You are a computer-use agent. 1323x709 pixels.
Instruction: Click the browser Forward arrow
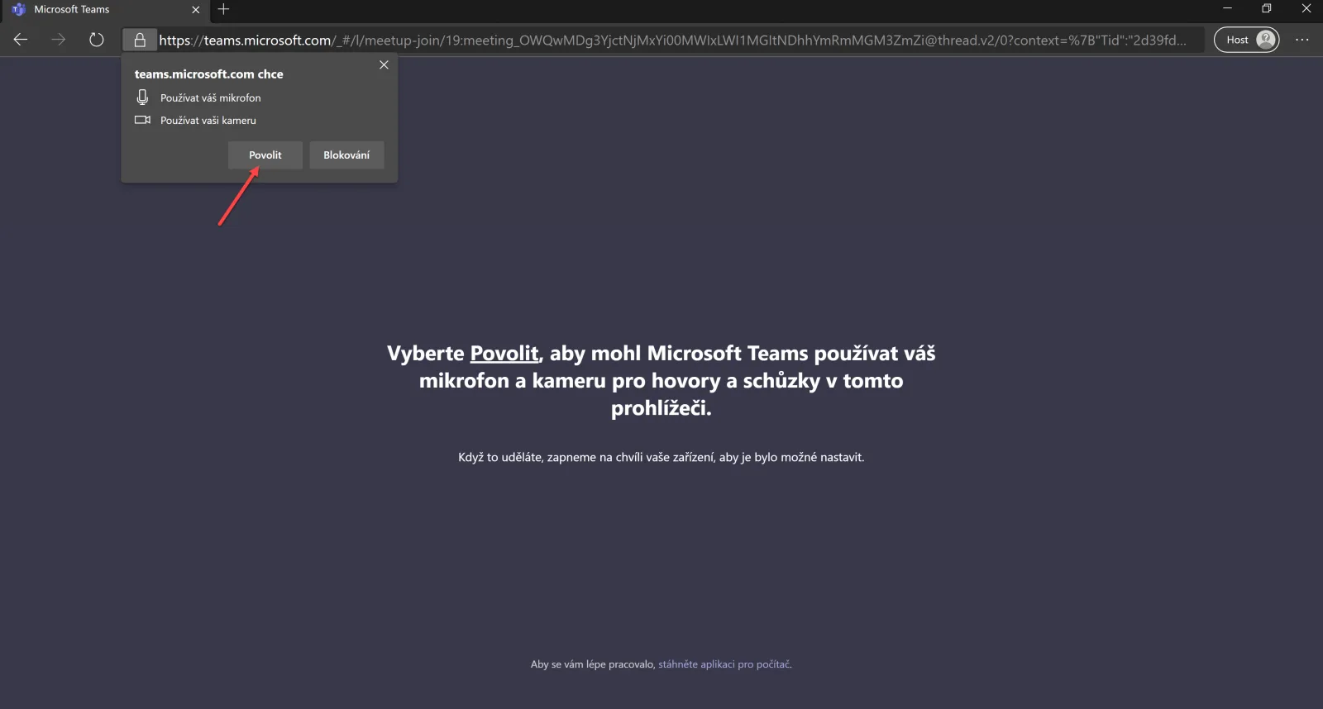coord(58,40)
